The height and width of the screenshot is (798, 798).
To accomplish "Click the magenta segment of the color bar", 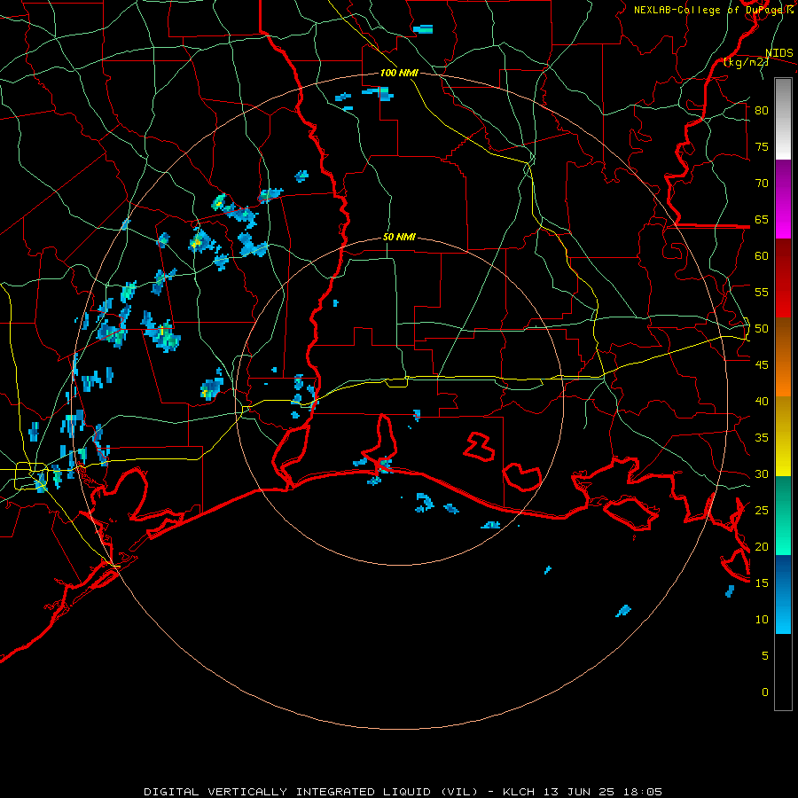I will 783,199.
